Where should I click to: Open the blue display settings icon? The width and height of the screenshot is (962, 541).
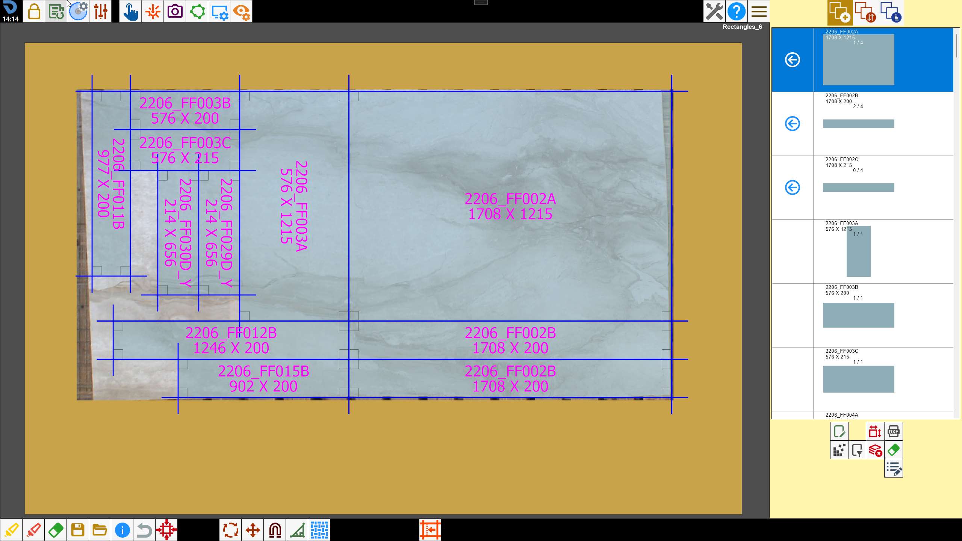click(219, 11)
